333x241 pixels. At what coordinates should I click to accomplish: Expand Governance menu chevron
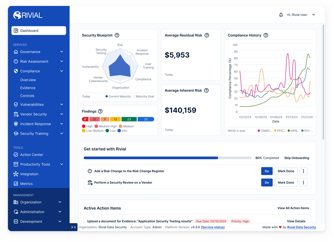coord(62,52)
